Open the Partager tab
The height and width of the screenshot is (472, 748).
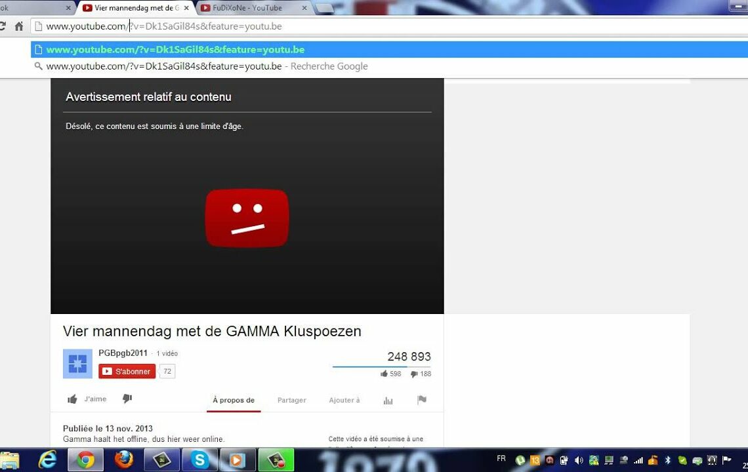click(291, 400)
